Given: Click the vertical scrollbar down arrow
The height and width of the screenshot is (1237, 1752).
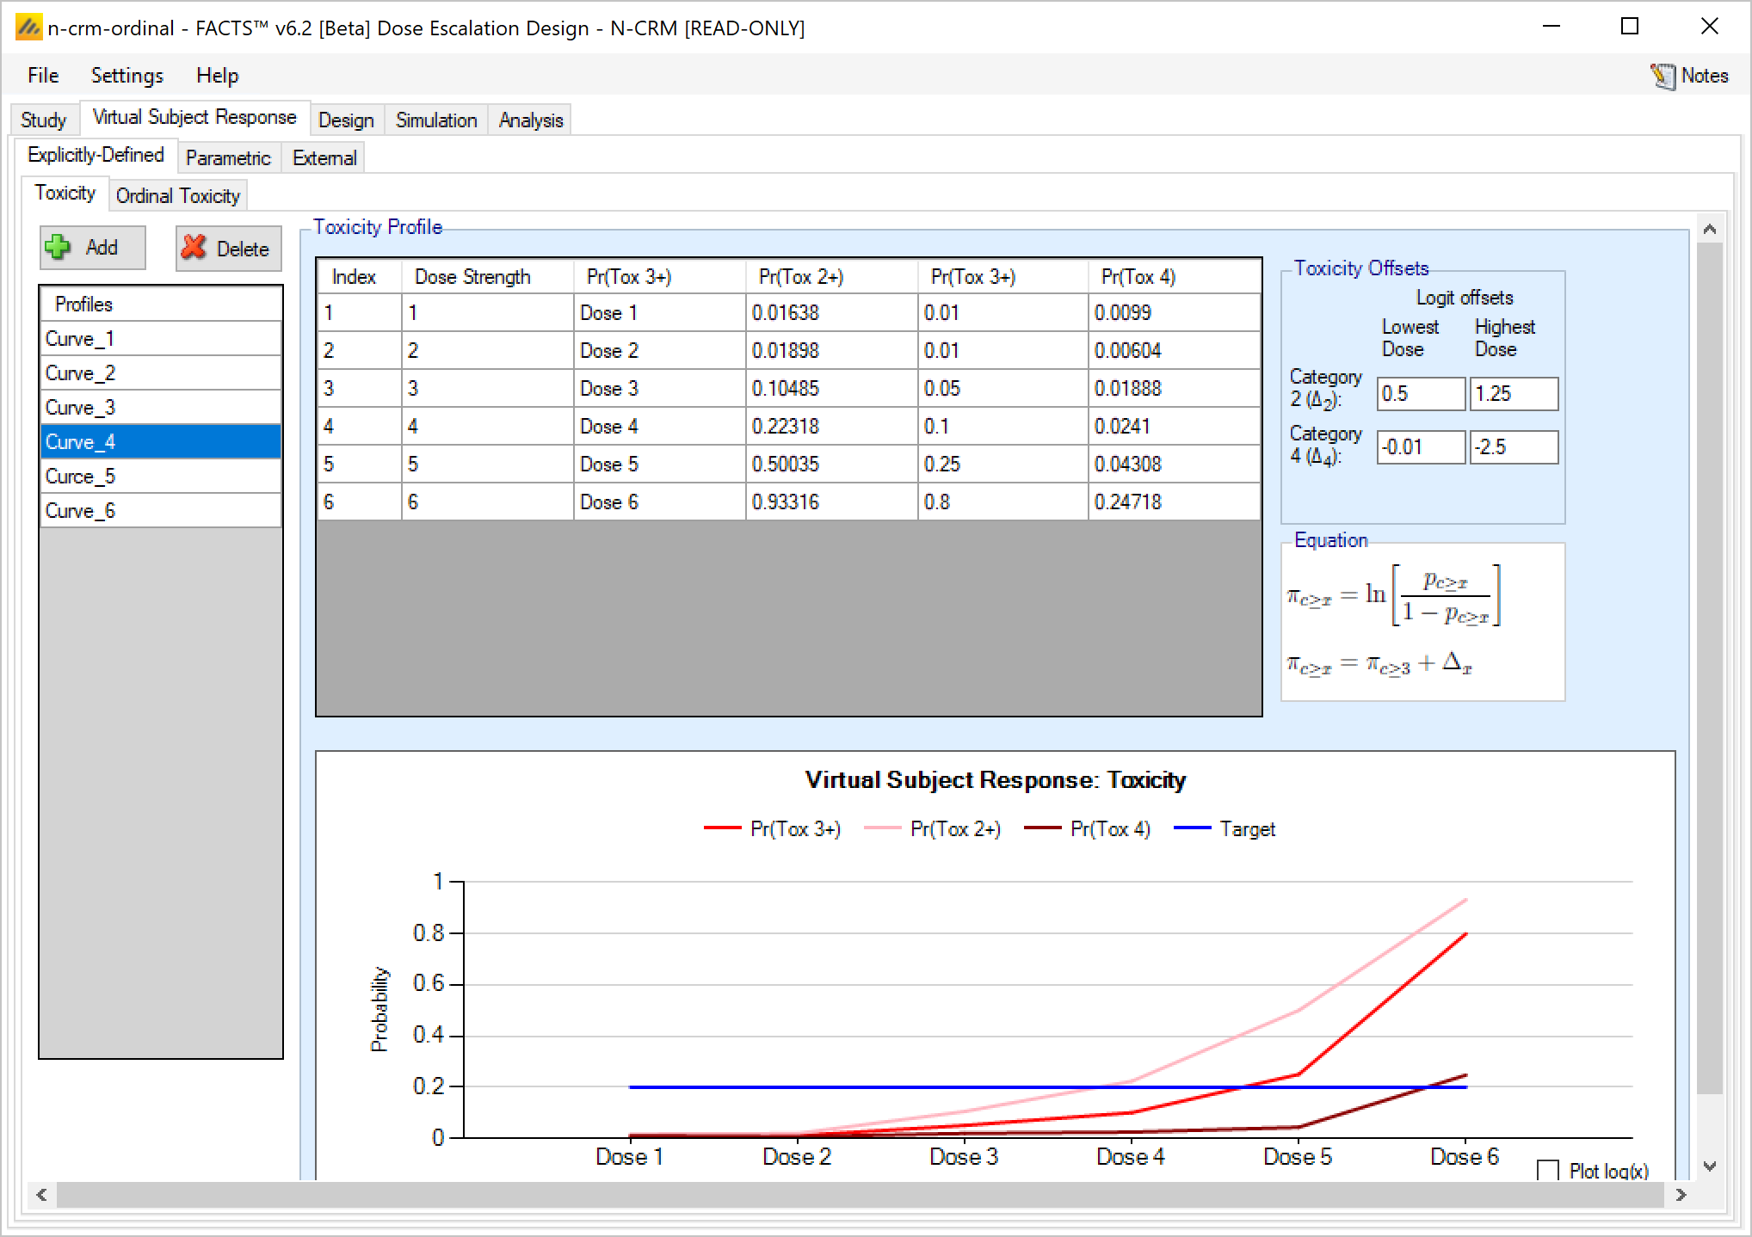Looking at the screenshot, I should click(1710, 1166).
